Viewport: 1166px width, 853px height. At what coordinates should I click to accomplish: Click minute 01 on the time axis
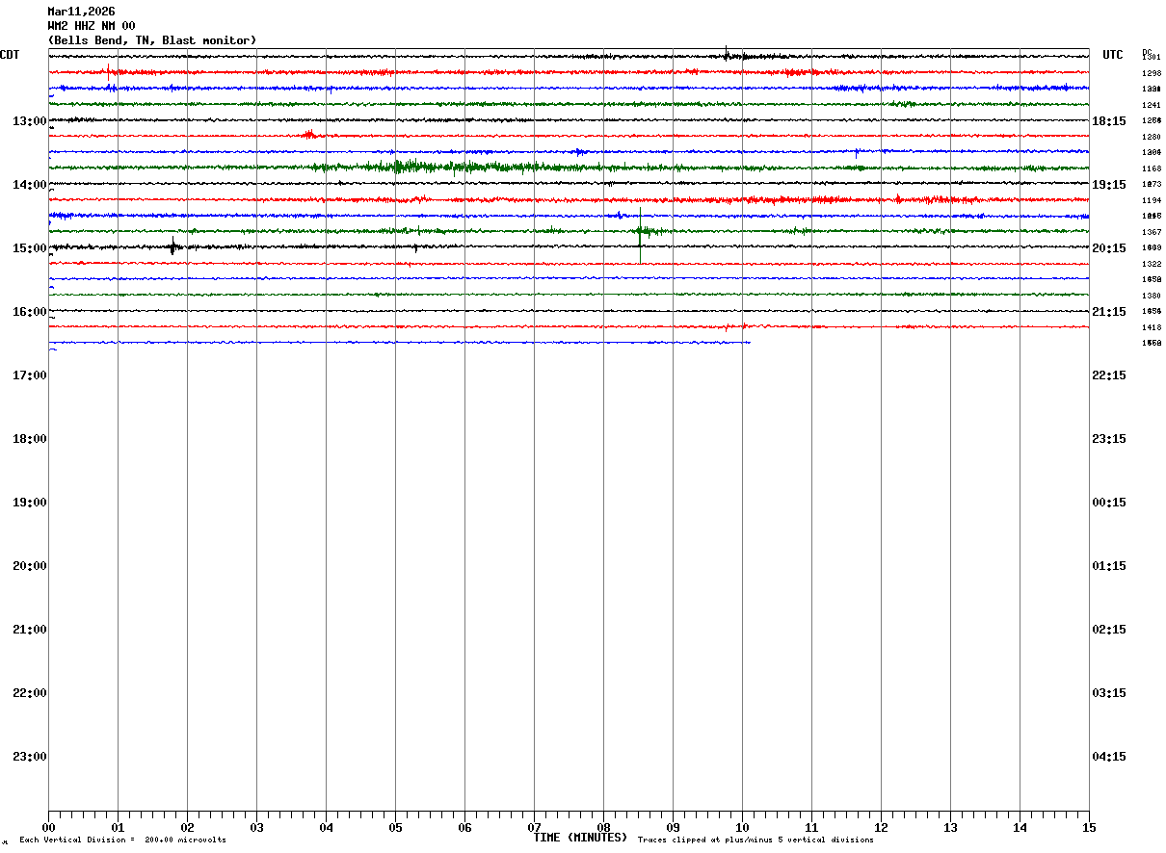(118, 828)
